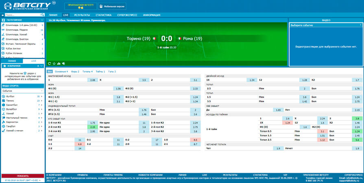Click the tennis icon in the sports list
Viewport: 364px width, 183px height.
click(x=4, y=100)
